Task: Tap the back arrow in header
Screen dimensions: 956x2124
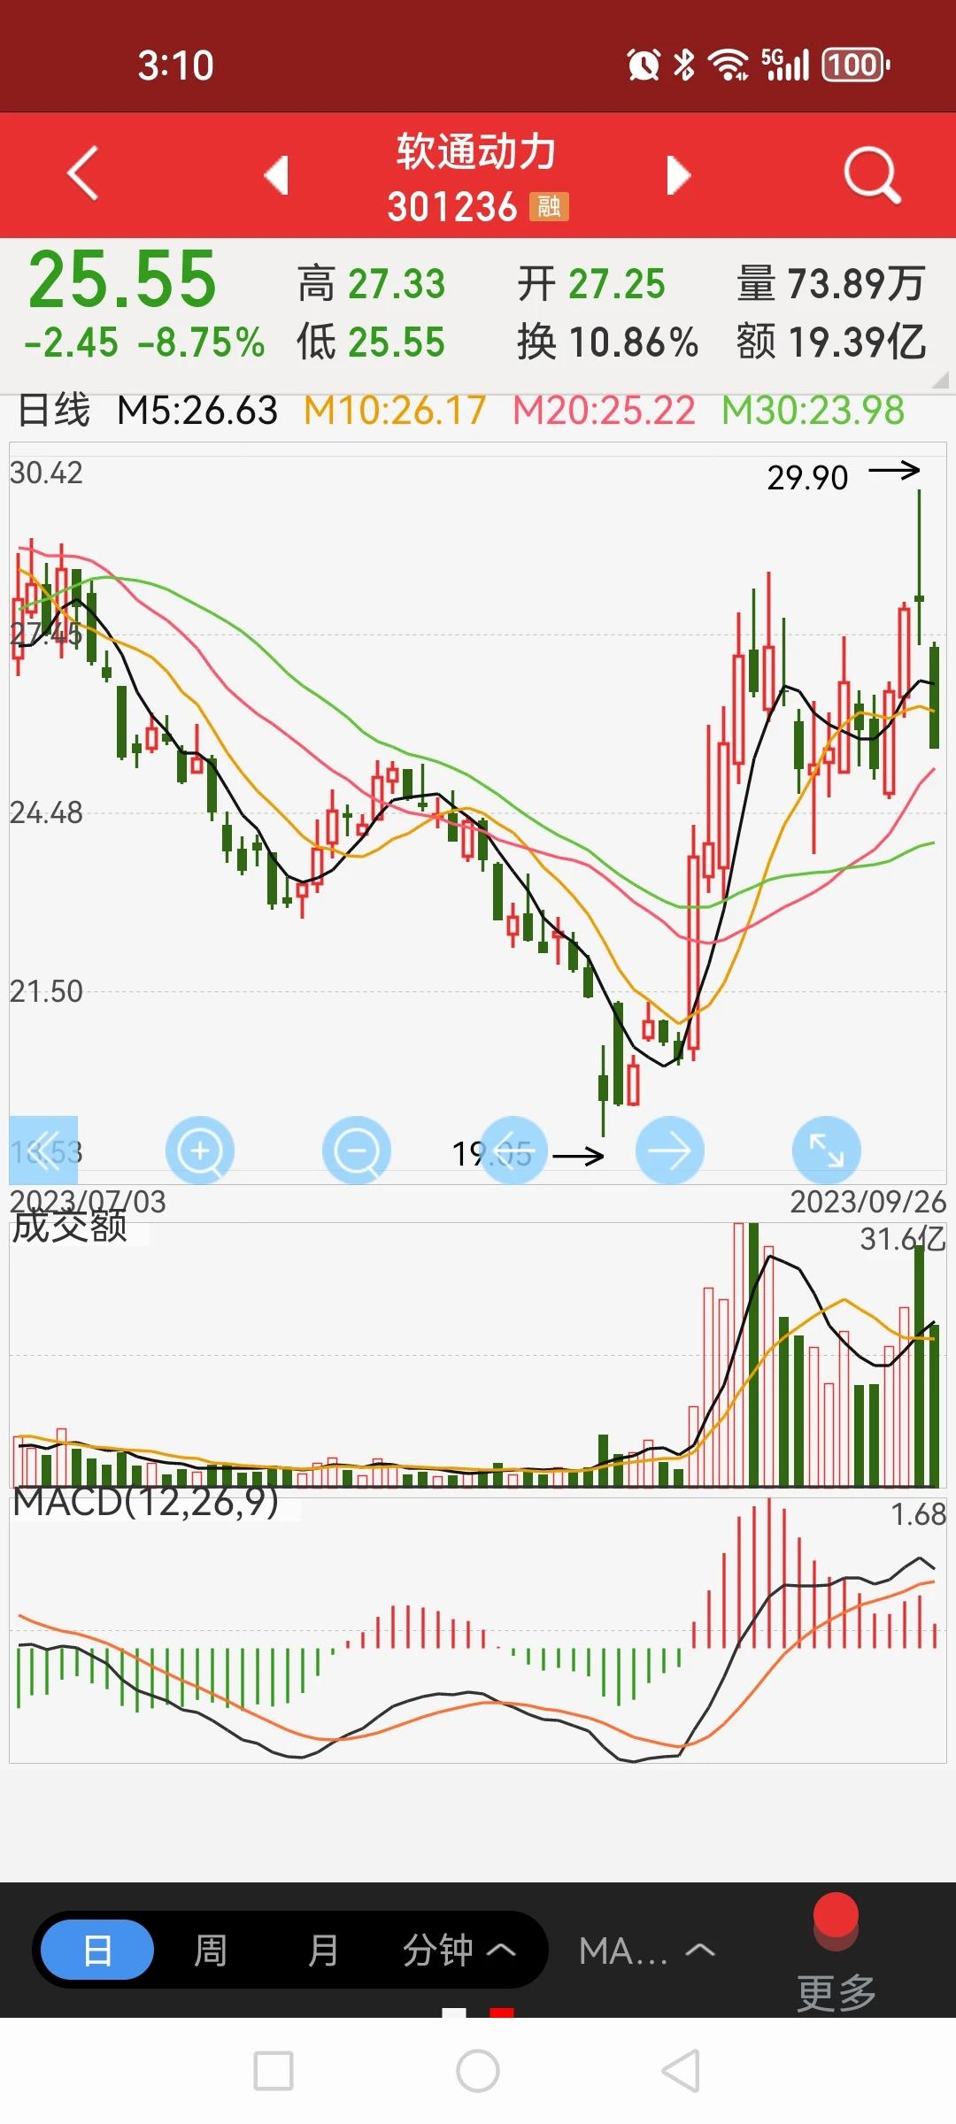Action: click(83, 173)
